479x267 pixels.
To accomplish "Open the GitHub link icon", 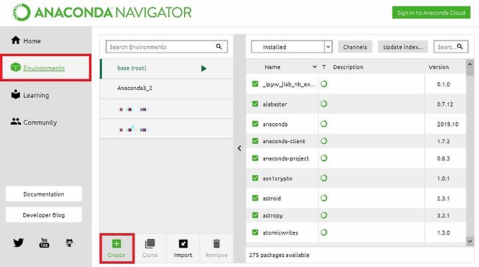I will point(70,243).
